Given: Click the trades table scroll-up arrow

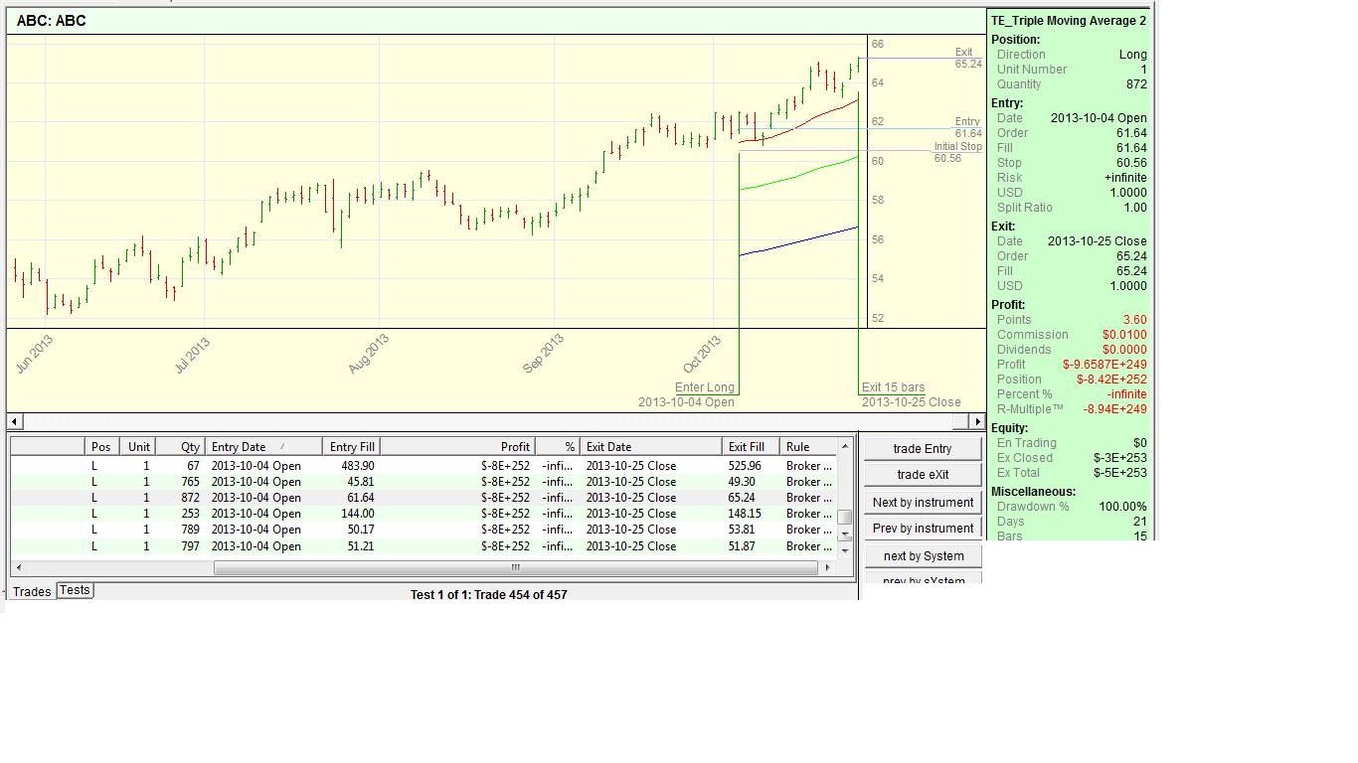Looking at the screenshot, I should 845,446.
